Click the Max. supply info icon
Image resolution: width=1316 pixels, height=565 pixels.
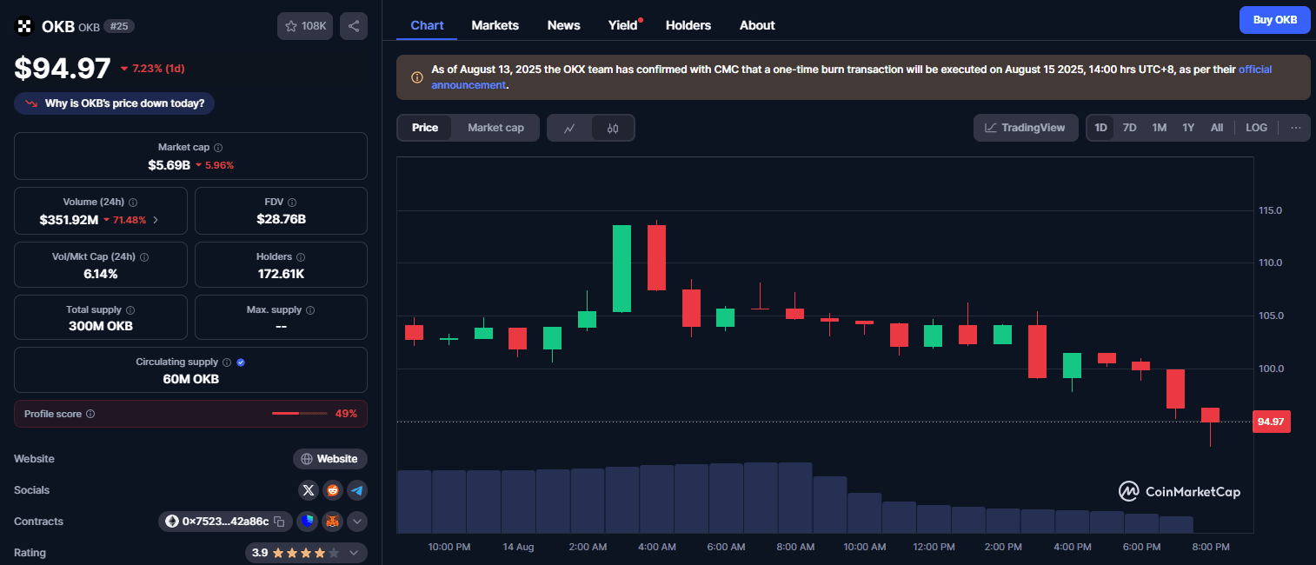[x=310, y=309]
